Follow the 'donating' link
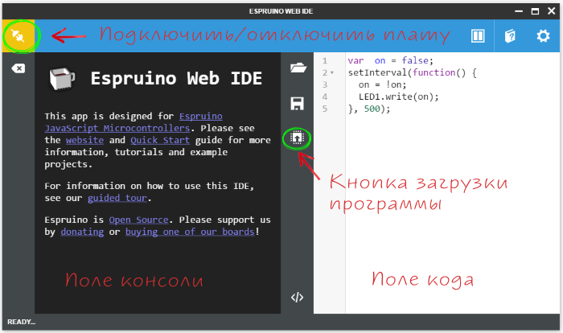Screen dimensions: 563x333 [x=82, y=232]
